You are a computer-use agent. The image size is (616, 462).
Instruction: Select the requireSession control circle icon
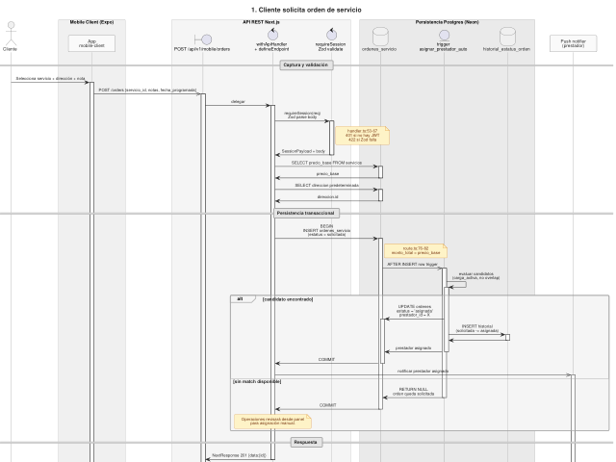(x=331, y=35)
